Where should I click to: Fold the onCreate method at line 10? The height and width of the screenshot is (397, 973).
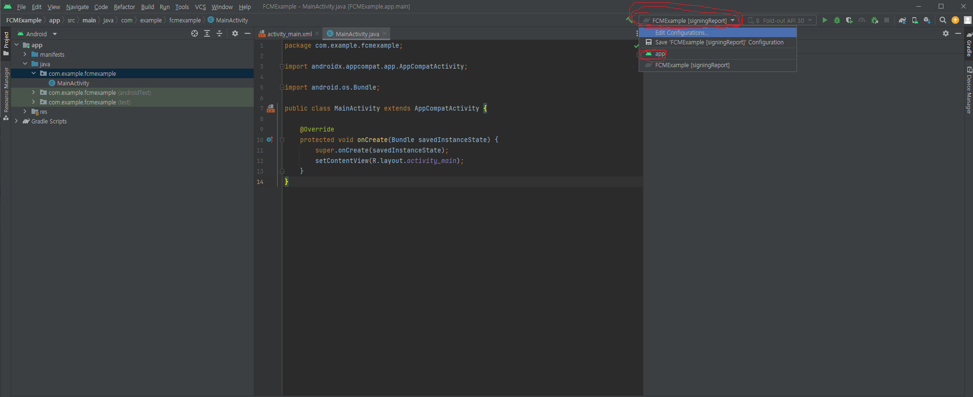[x=282, y=140]
